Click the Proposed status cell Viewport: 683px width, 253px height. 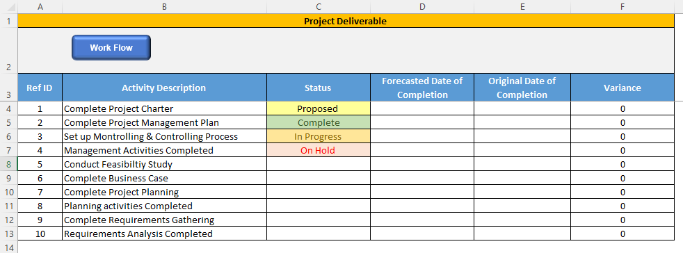pyautogui.click(x=319, y=108)
